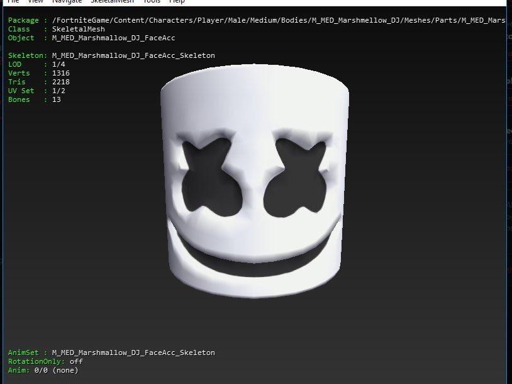Screen dimensions: 512x384
Task: Click the Bones 13 readout
Action: point(35,100)
